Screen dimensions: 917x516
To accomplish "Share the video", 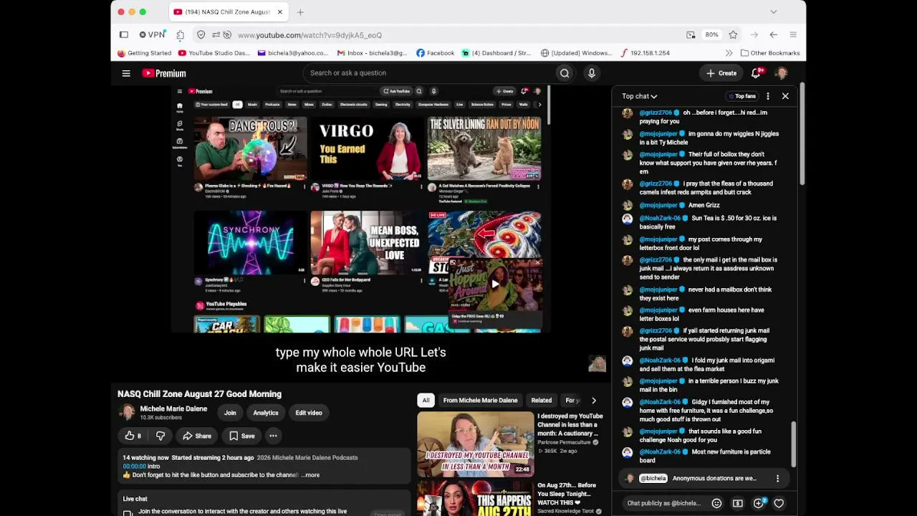I will (x=197, y=436).
